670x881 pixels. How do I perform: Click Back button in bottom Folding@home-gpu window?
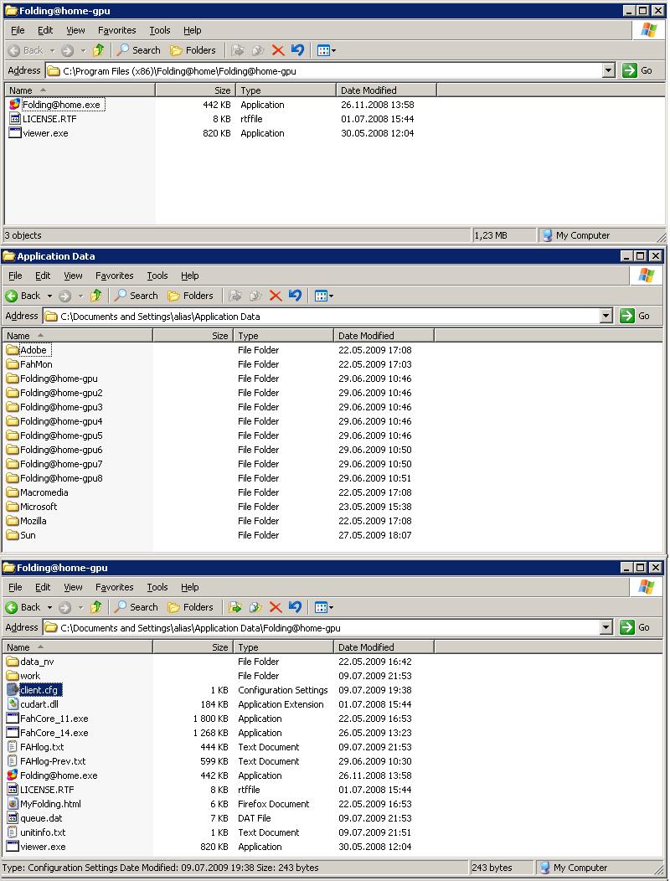pyautogui.click(x=23, y=607)
